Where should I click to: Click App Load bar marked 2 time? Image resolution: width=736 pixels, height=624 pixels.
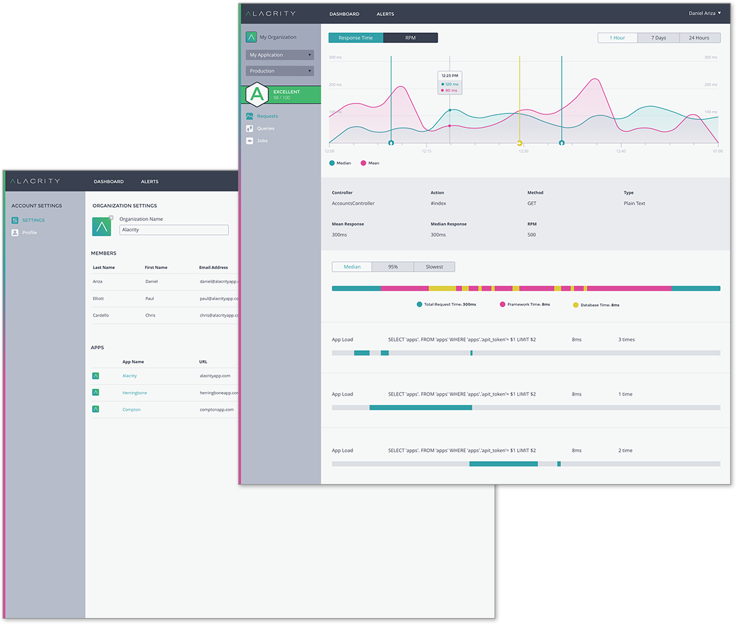526,464
